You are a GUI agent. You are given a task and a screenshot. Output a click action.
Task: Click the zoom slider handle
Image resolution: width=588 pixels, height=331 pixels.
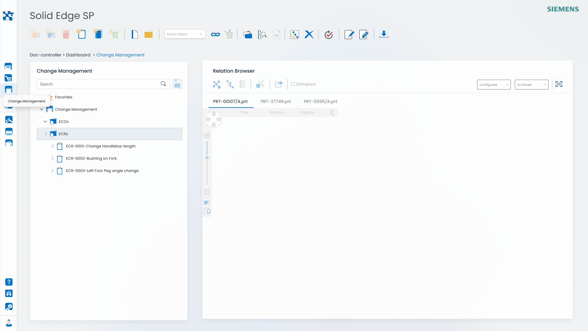click(207, 158)
